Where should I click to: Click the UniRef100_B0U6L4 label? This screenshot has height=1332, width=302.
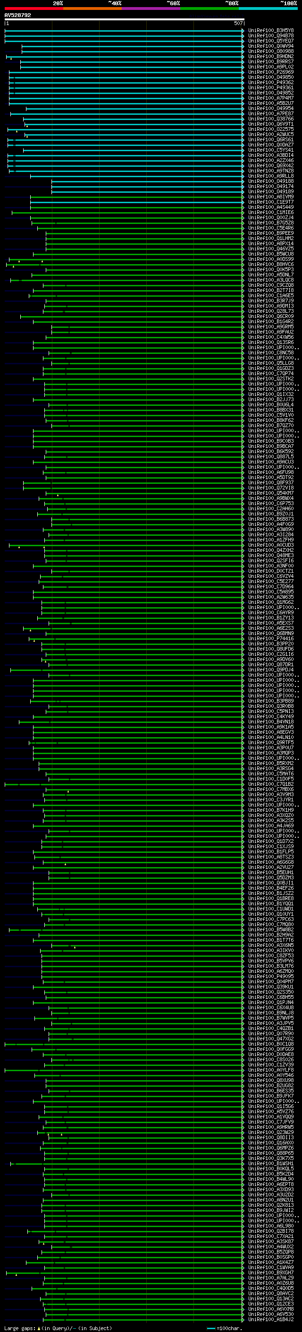pos(270,404)
